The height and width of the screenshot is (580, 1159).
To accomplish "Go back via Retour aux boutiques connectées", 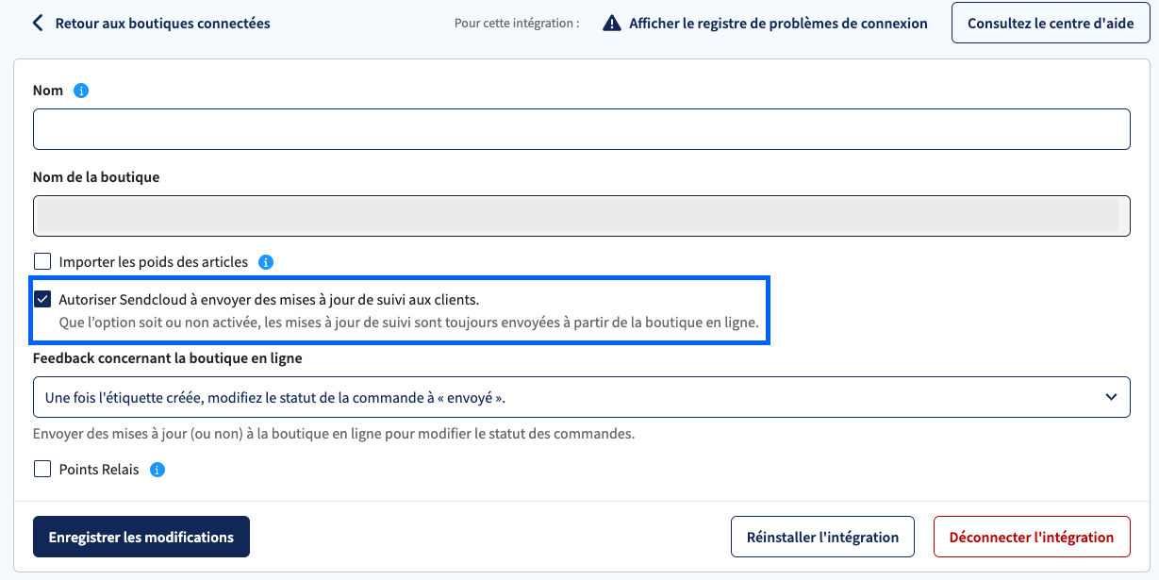I will tap(162, 23).
